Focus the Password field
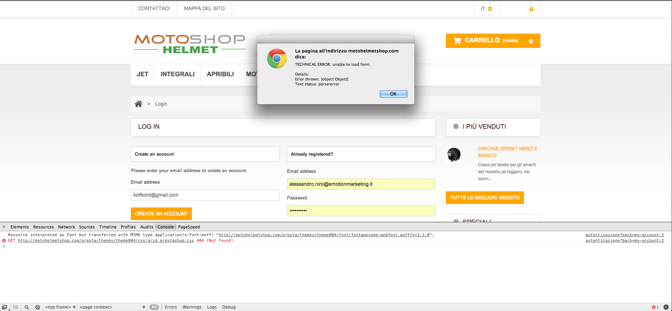 pos(361,211)
